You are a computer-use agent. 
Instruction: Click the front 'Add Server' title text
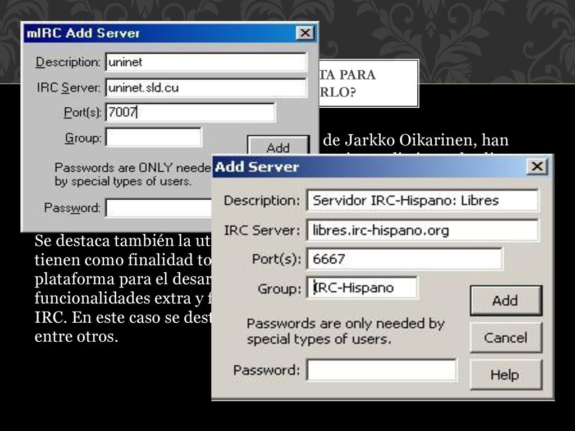(x=257, y=167)
